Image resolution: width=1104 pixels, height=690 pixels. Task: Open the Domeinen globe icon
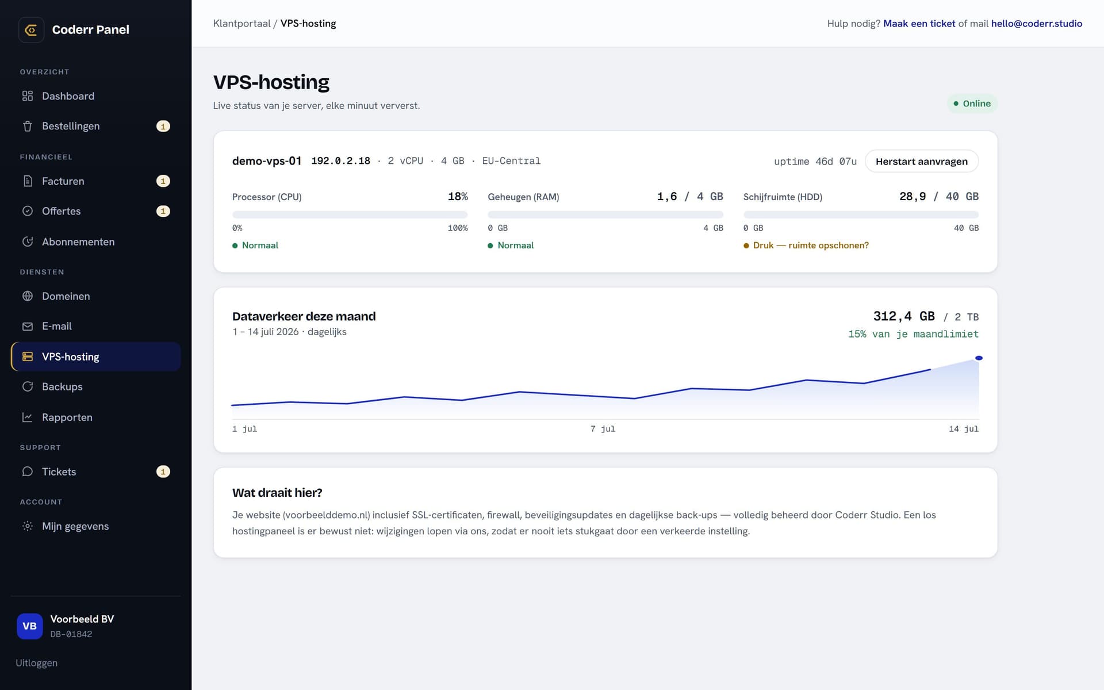point(28,296)
